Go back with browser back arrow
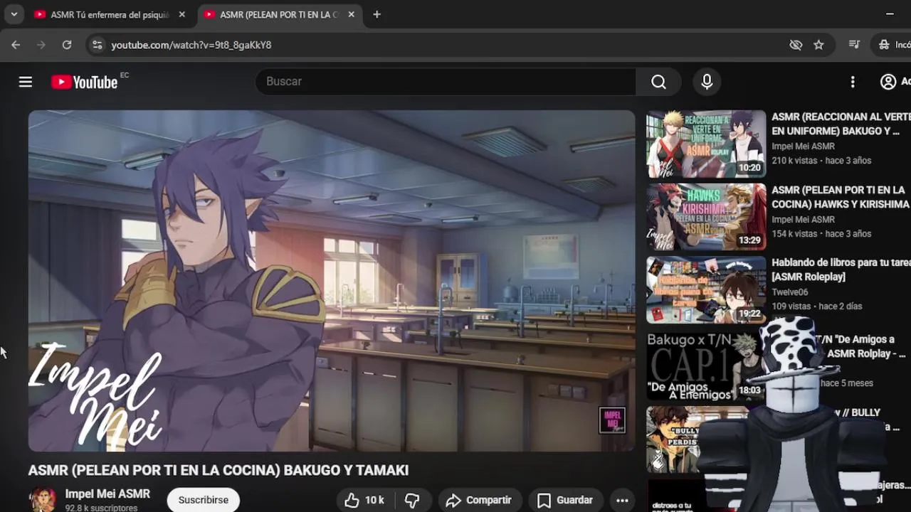This screenshot has width=911, height=512. 16,45
